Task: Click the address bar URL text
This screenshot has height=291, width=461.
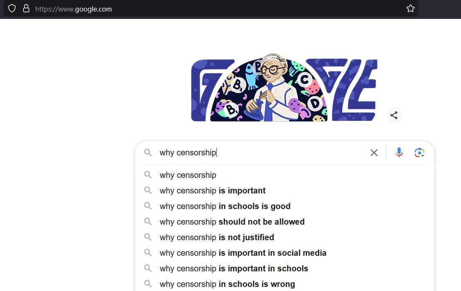Action: click(74, 9)
